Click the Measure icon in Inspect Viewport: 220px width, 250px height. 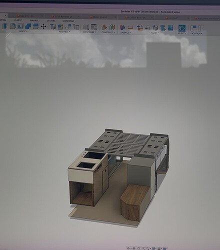coord(130,27)
